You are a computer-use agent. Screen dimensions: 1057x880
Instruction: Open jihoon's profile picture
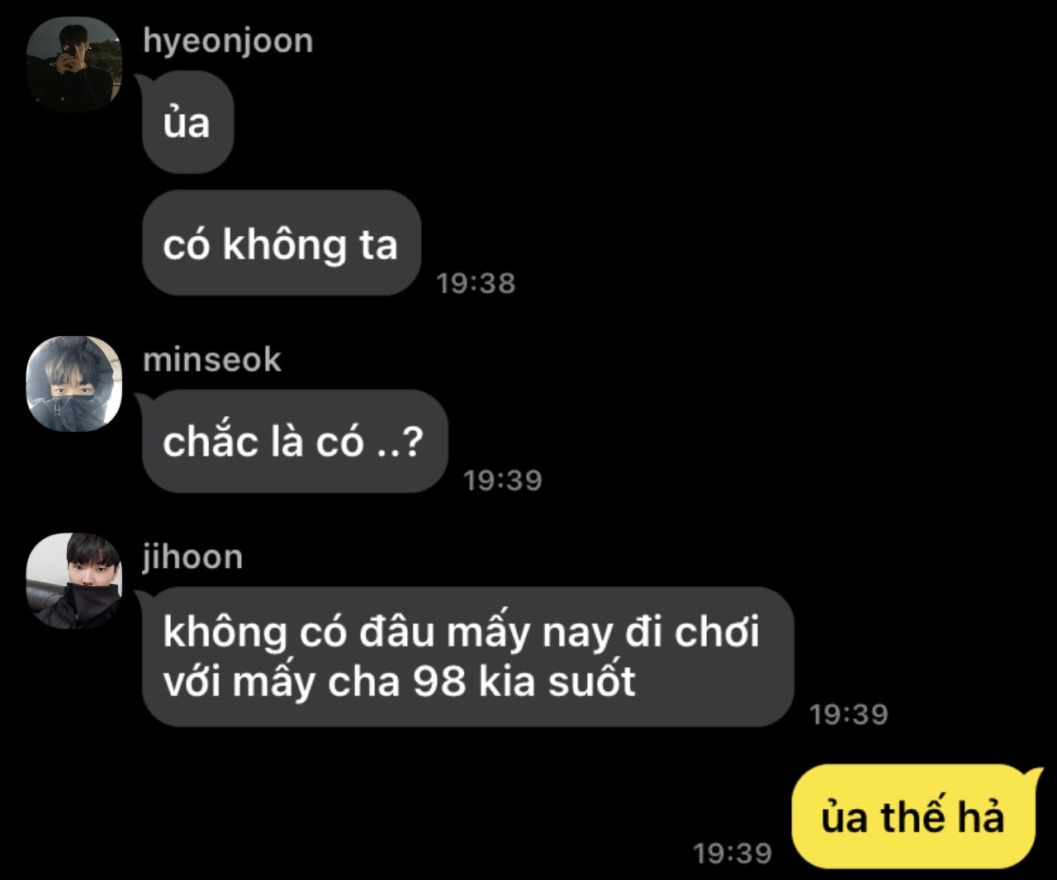tap(74, 580)
